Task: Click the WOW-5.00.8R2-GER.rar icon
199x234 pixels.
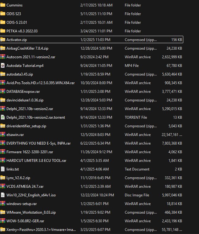Action: tap(3, 221)
